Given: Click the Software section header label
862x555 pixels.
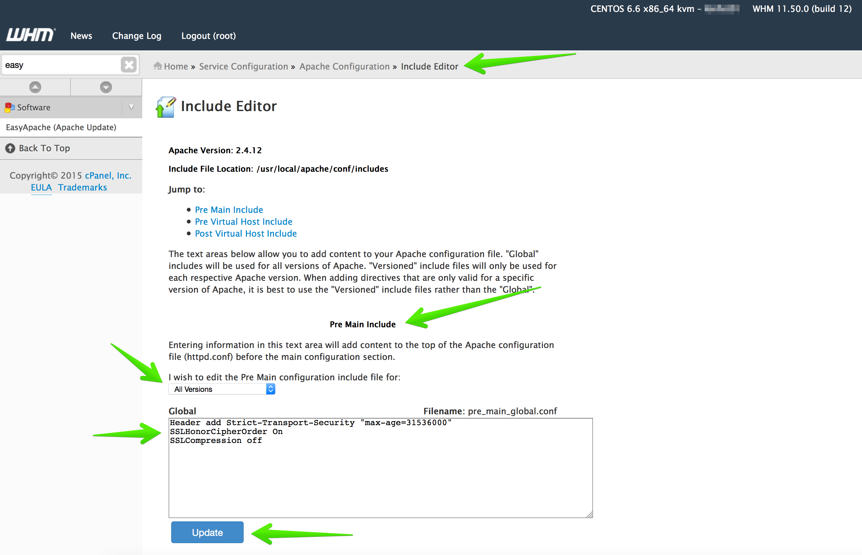Looking at the screenshot, I should [34, 107].
